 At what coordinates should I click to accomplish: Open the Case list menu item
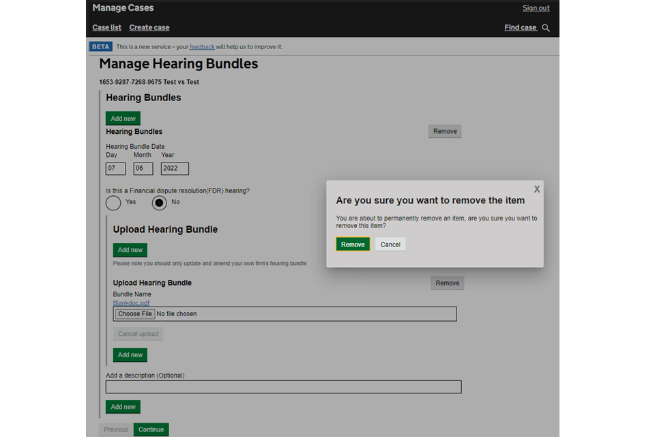(107, 27)
